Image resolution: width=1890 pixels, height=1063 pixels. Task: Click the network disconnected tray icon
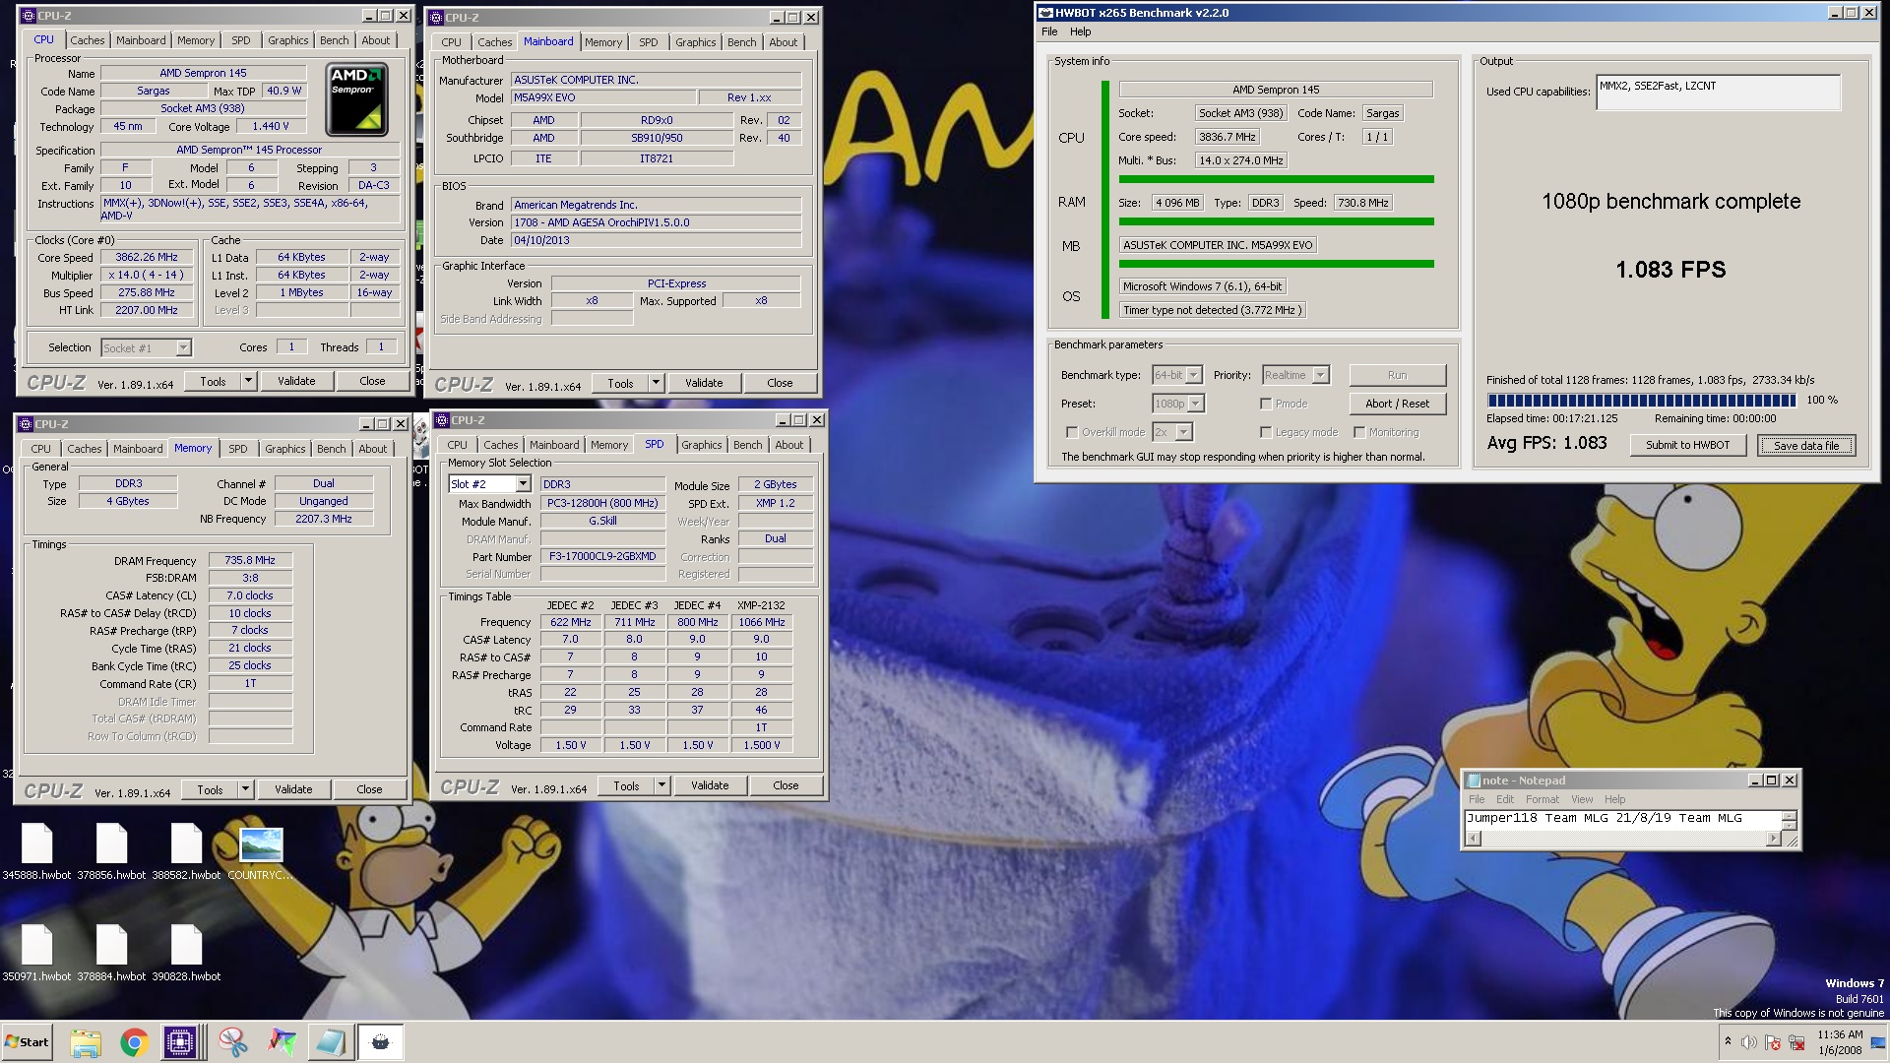click(1795, 1042)
